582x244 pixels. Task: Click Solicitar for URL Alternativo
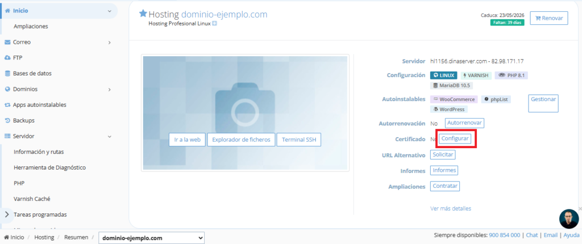click(x=443, y=155)
